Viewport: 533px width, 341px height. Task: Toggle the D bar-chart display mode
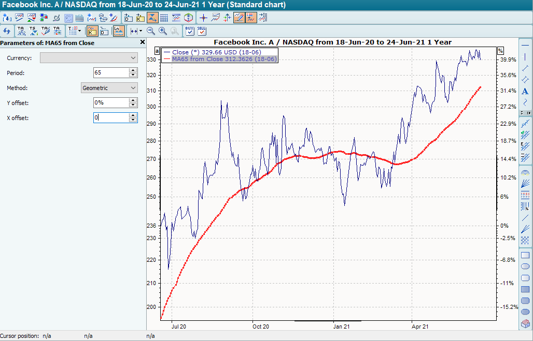pyautogui.click(x=103, y=31)
